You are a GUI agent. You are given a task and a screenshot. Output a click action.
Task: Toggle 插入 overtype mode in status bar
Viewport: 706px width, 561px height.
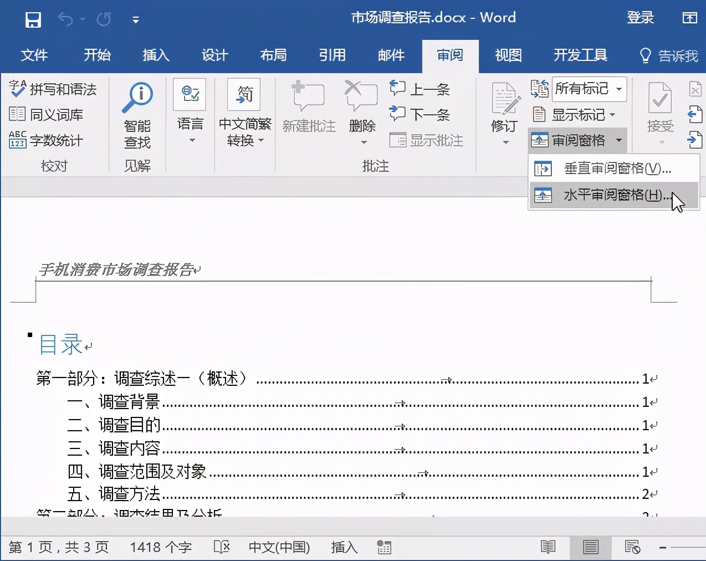344,547
